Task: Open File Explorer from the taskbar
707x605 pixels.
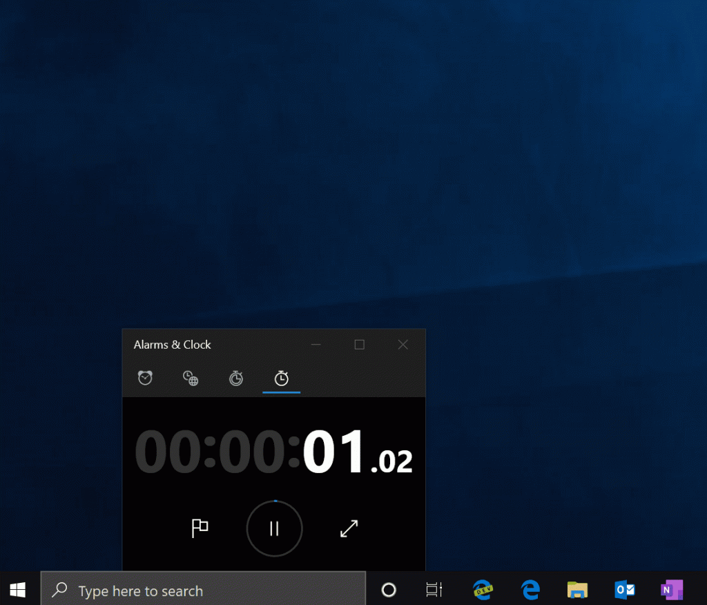Action: pyautogui.click(x=577, y=590)
